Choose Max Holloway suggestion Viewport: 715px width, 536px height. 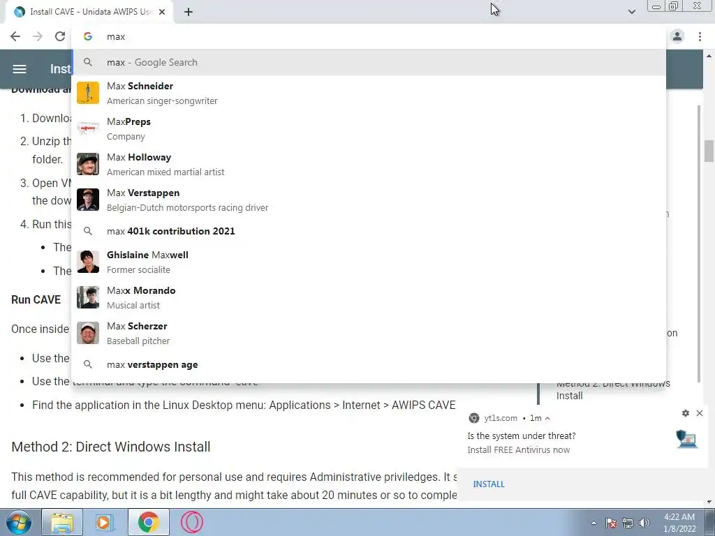[x=369, y=164]
